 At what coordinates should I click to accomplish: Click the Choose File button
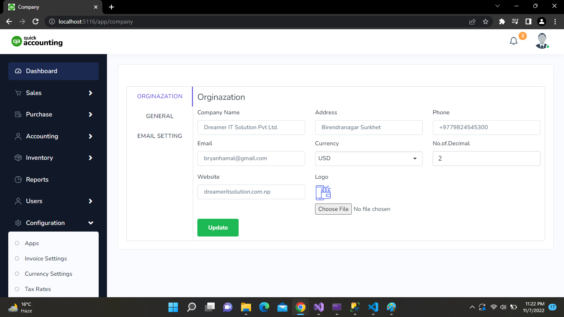(333, 209)
